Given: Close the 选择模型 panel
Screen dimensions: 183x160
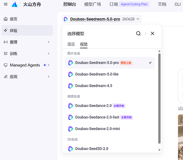Looking at the screenshot, I should click(x=152, y=34).
